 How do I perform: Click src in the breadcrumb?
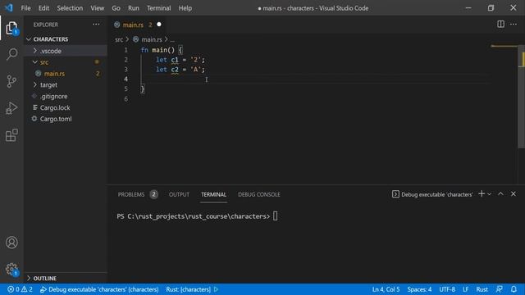119,39
